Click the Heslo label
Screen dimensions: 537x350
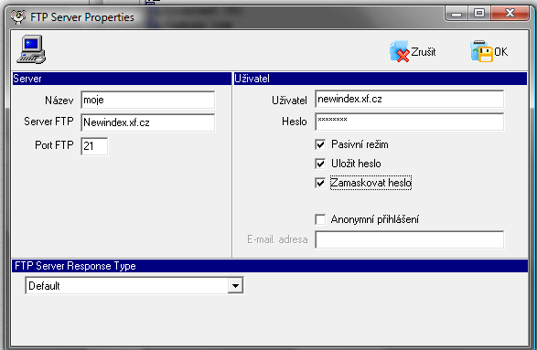coord(295,122)
